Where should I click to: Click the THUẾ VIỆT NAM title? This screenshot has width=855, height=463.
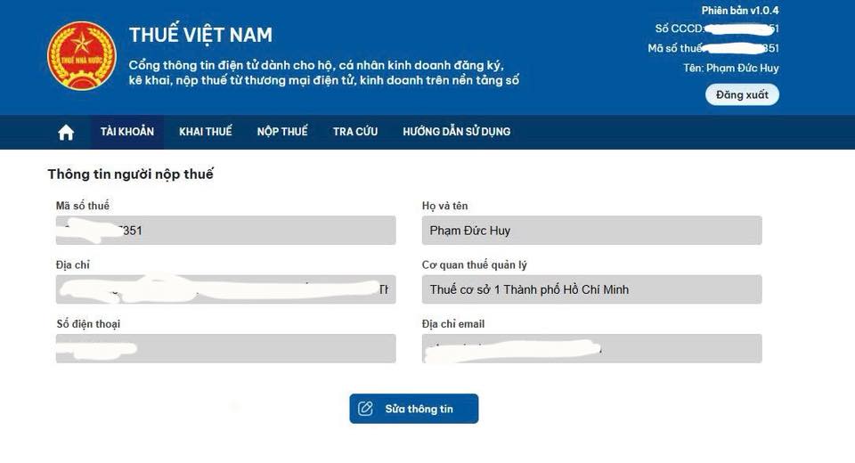pos(200,35)
